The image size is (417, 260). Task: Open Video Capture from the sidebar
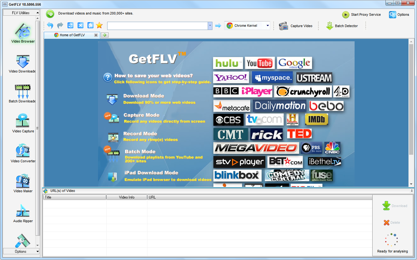[x=23, y=122]
